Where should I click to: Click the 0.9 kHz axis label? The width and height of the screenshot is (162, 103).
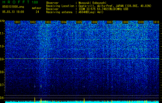[x=2, y=59]
